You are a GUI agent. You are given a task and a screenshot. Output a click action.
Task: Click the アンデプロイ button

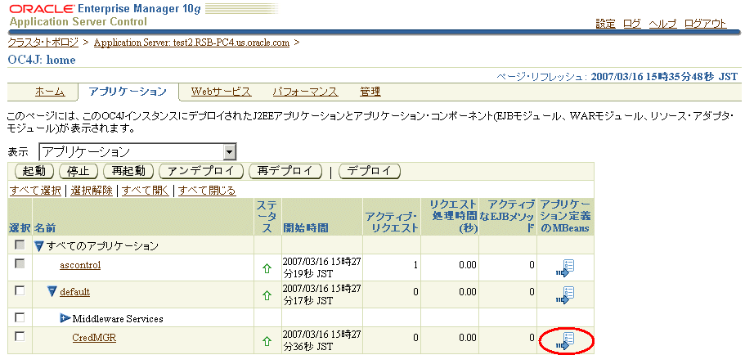[201, 171]
